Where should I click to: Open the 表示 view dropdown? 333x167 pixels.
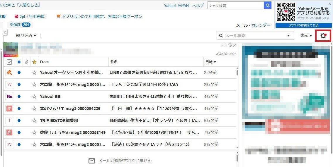pyautogui.click(x=306, y=36)
